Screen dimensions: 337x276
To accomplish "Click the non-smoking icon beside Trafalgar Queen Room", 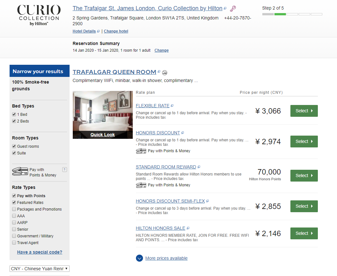I will [x=165, y=73].
